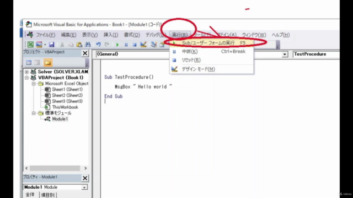Image resolution: width=353 pixels, height=198 pixels.
Task: Open the ファイル(F) menu
Action: coord(46,35)
